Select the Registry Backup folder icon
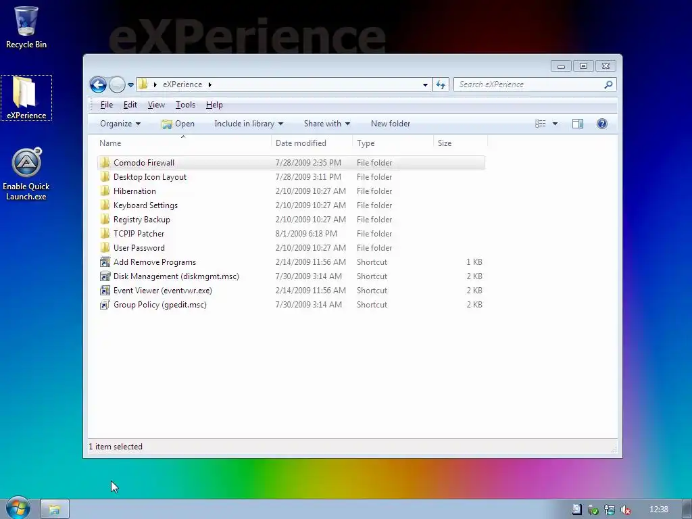This screenshot has width=692, height=519. click(105, 220)
